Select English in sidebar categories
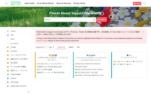This screenshot has width=151, height=94. (13, 78)
